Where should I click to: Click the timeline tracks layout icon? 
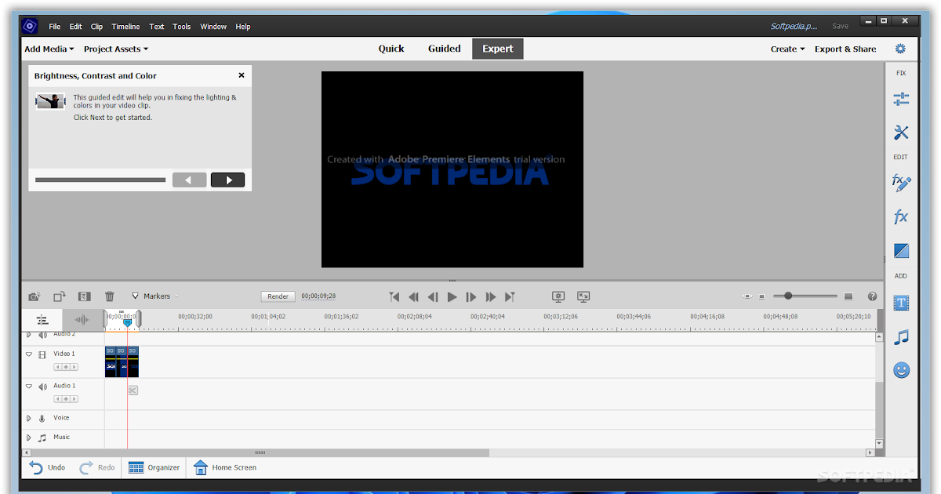pyautogui.click(x=42, y=320)
